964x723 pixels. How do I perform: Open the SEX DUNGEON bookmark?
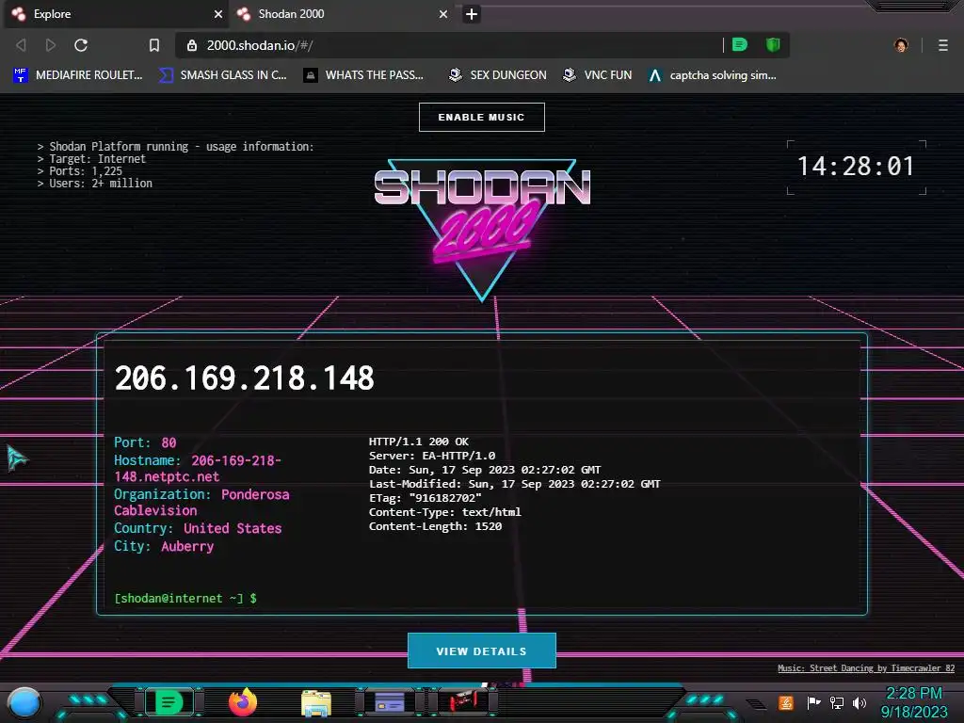[x=497, y=75]
